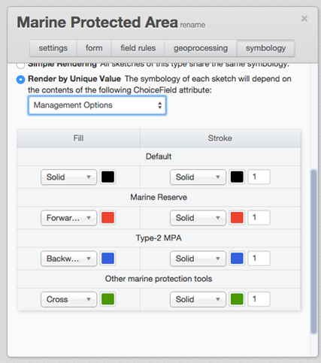The image size is (321, 363).
Task: Switch to the settings tab
Action: click(53, 48)
